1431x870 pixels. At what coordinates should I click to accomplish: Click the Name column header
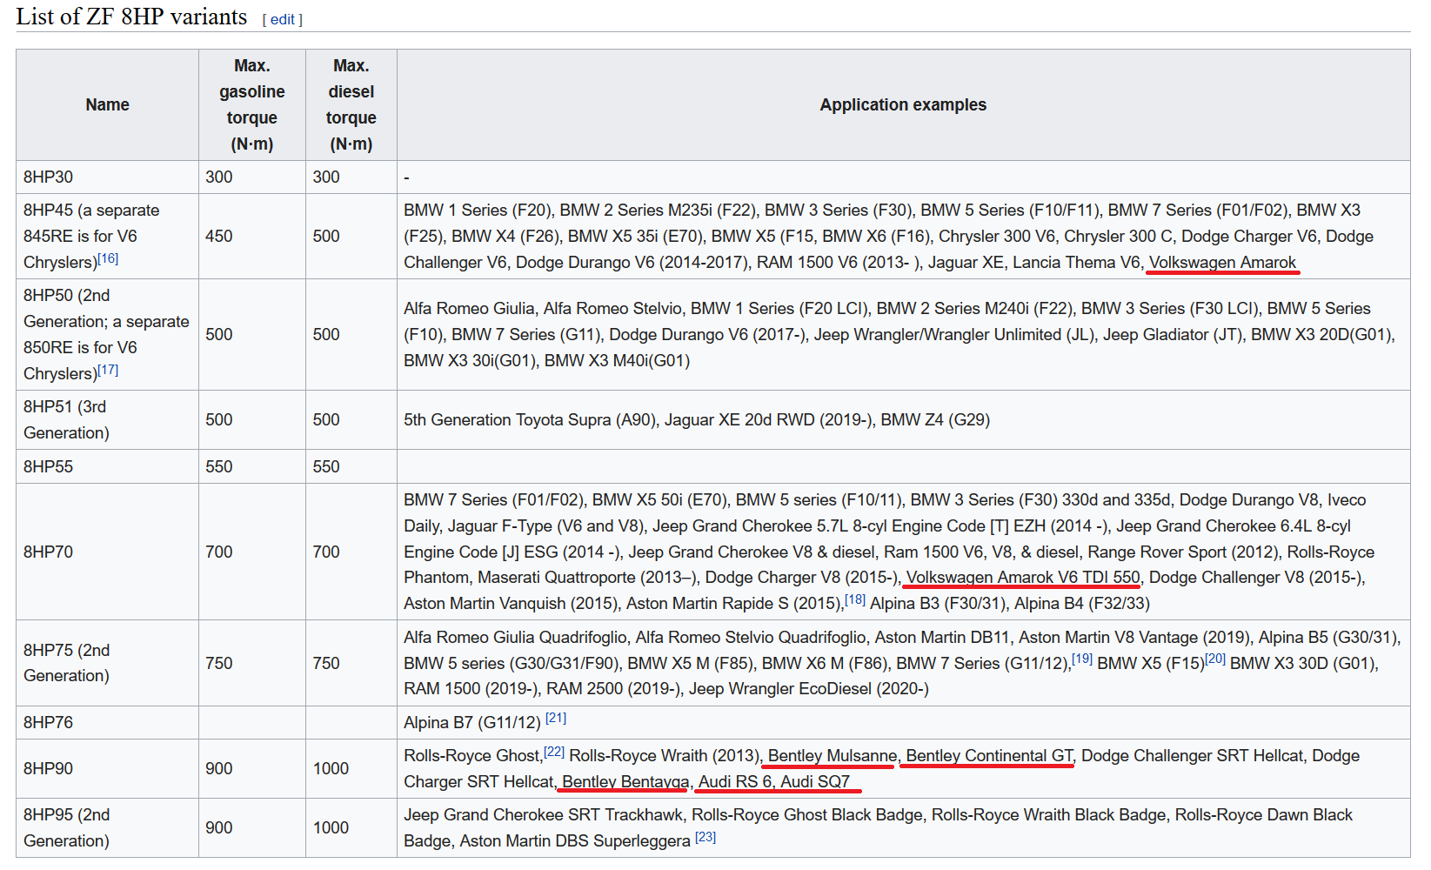[x=107, y=104]
